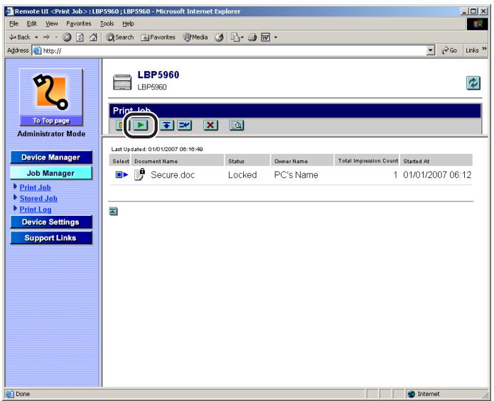The image size is (494, 401).
Task: Click the browser Refresh button
Action: (80, 37)
